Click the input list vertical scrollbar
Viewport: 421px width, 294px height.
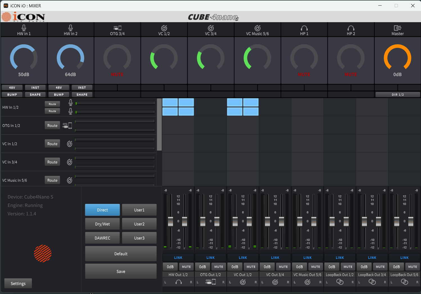tap(159, 124)
